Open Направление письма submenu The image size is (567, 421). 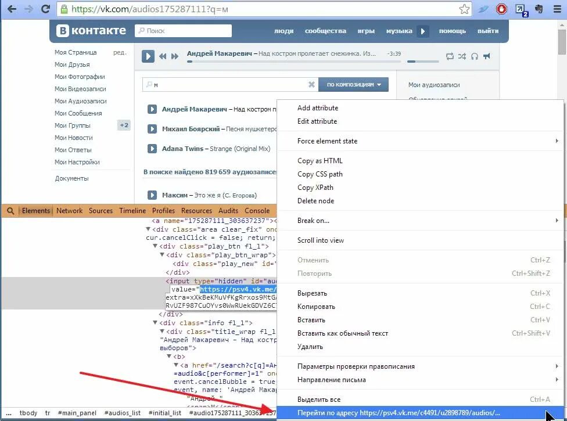click(420, 380)
